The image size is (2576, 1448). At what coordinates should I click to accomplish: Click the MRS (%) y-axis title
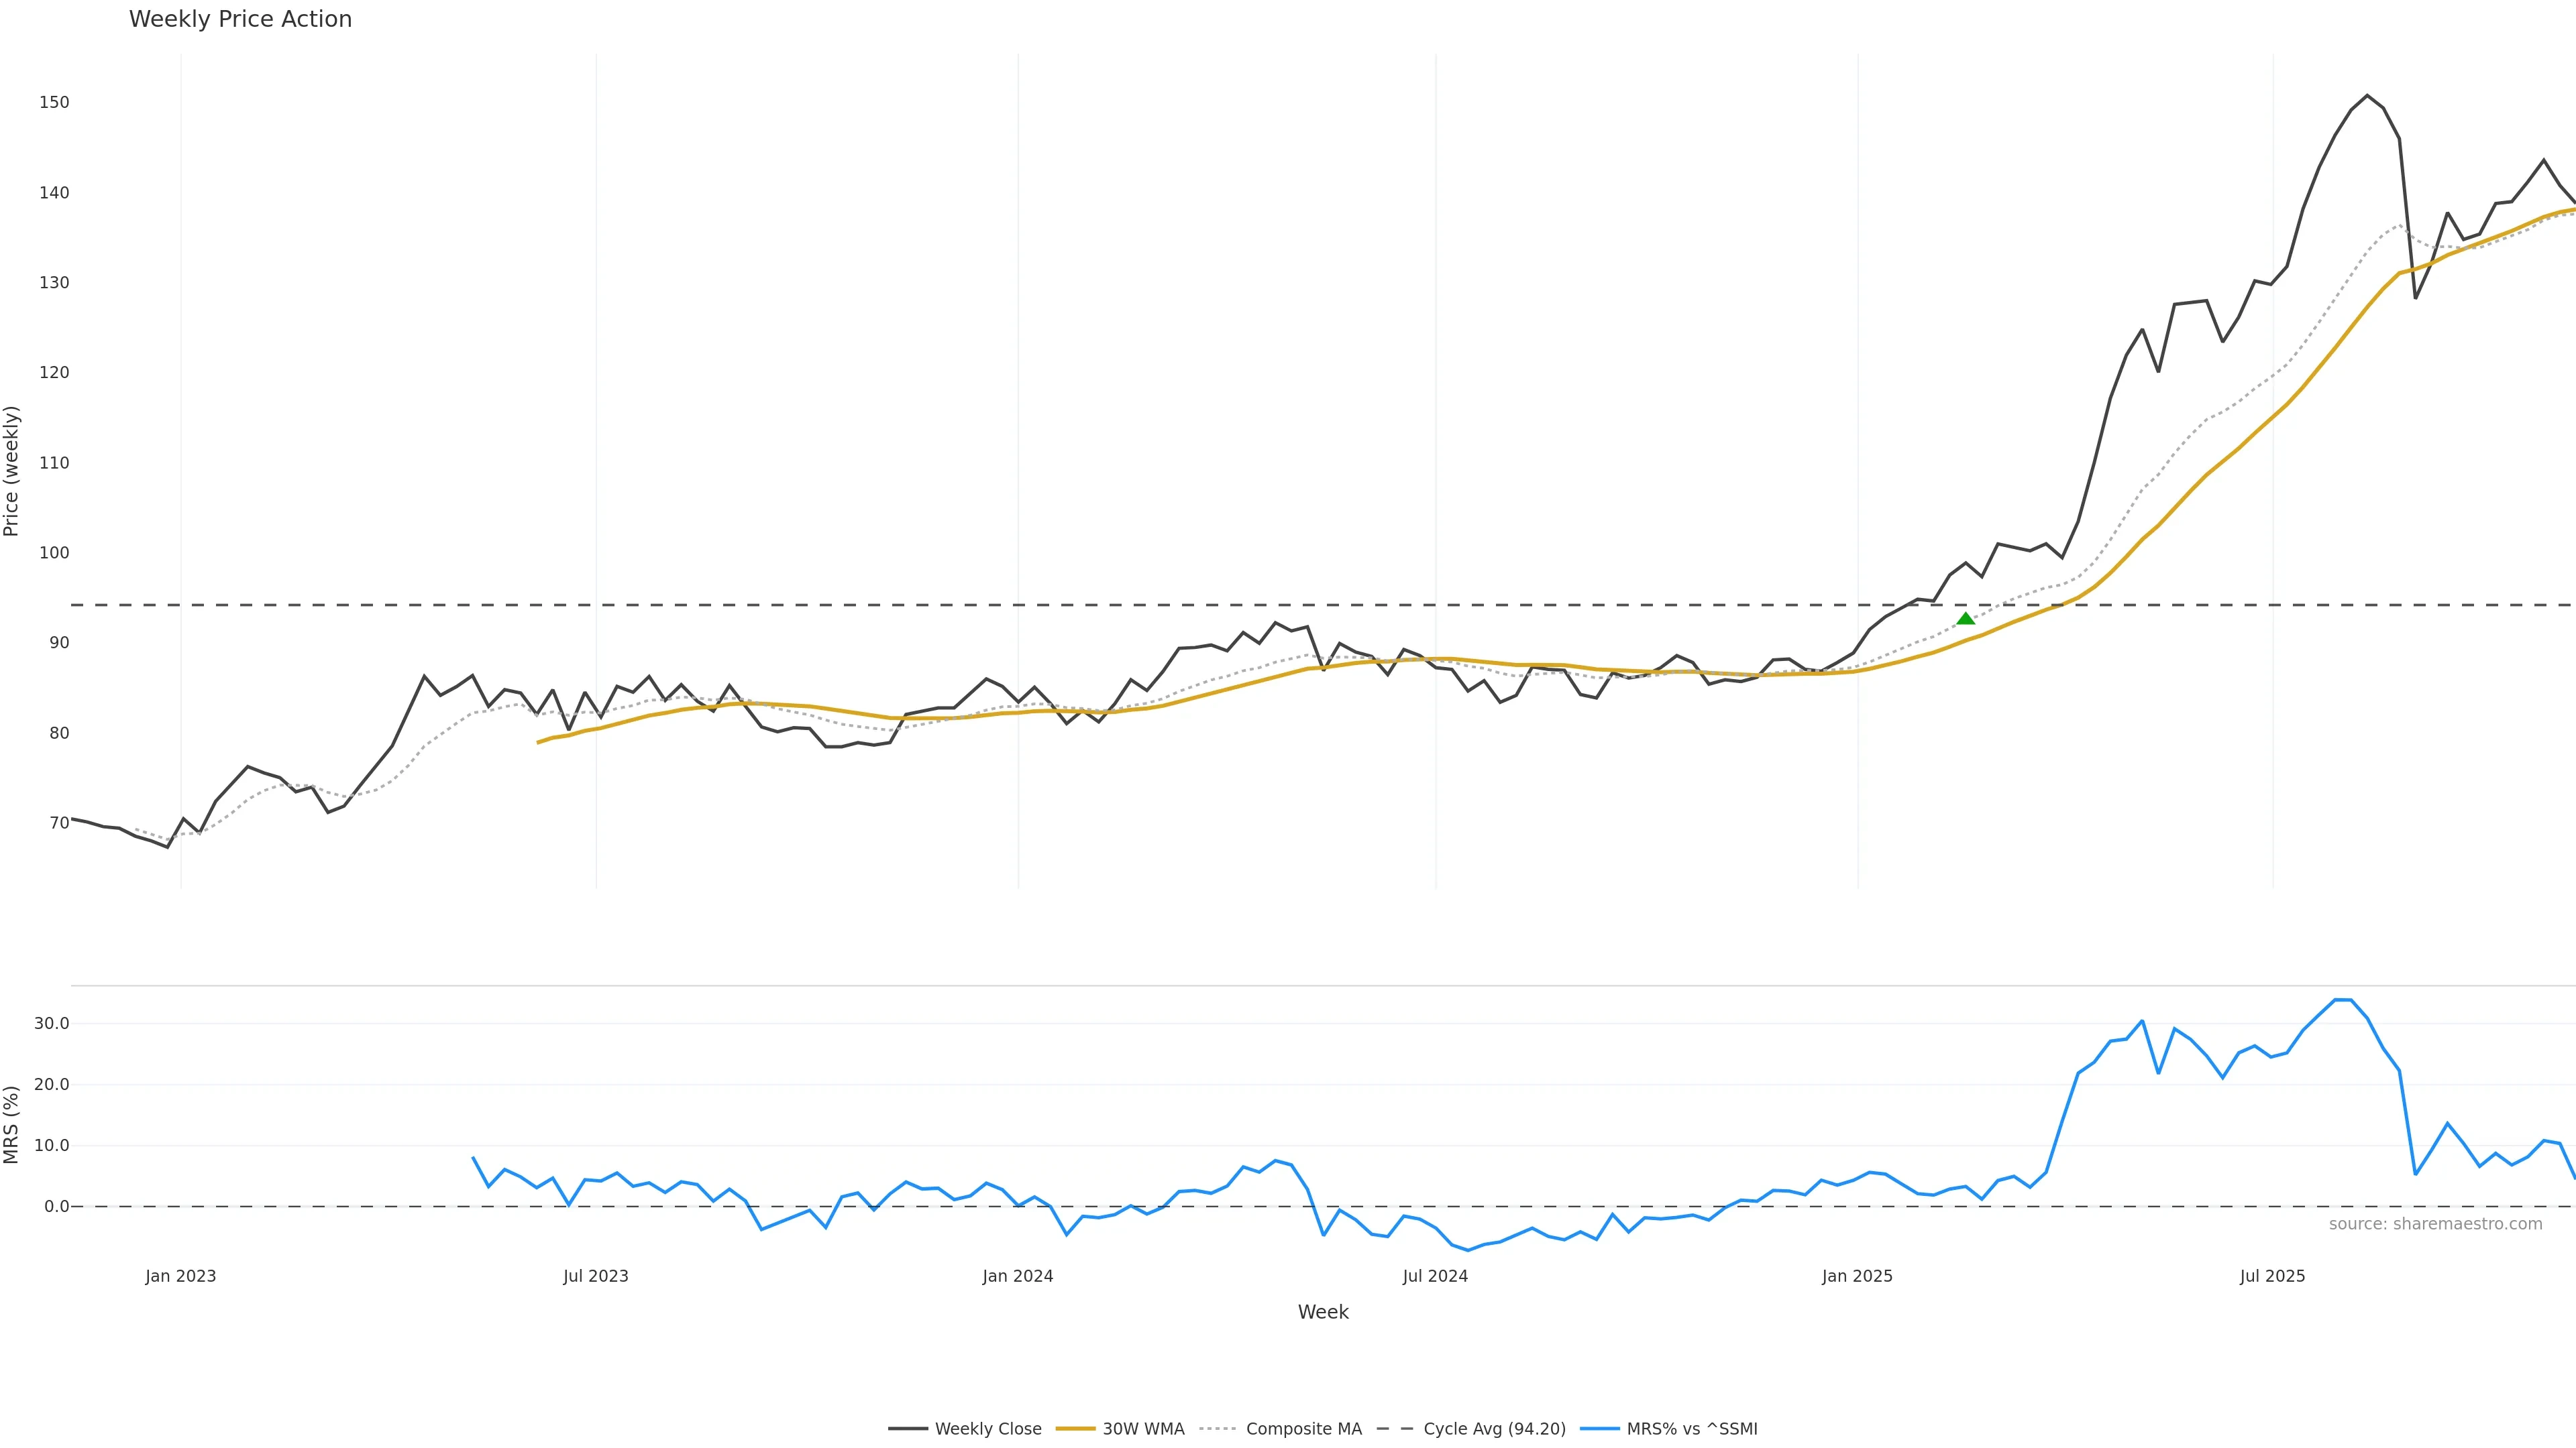11,1124
